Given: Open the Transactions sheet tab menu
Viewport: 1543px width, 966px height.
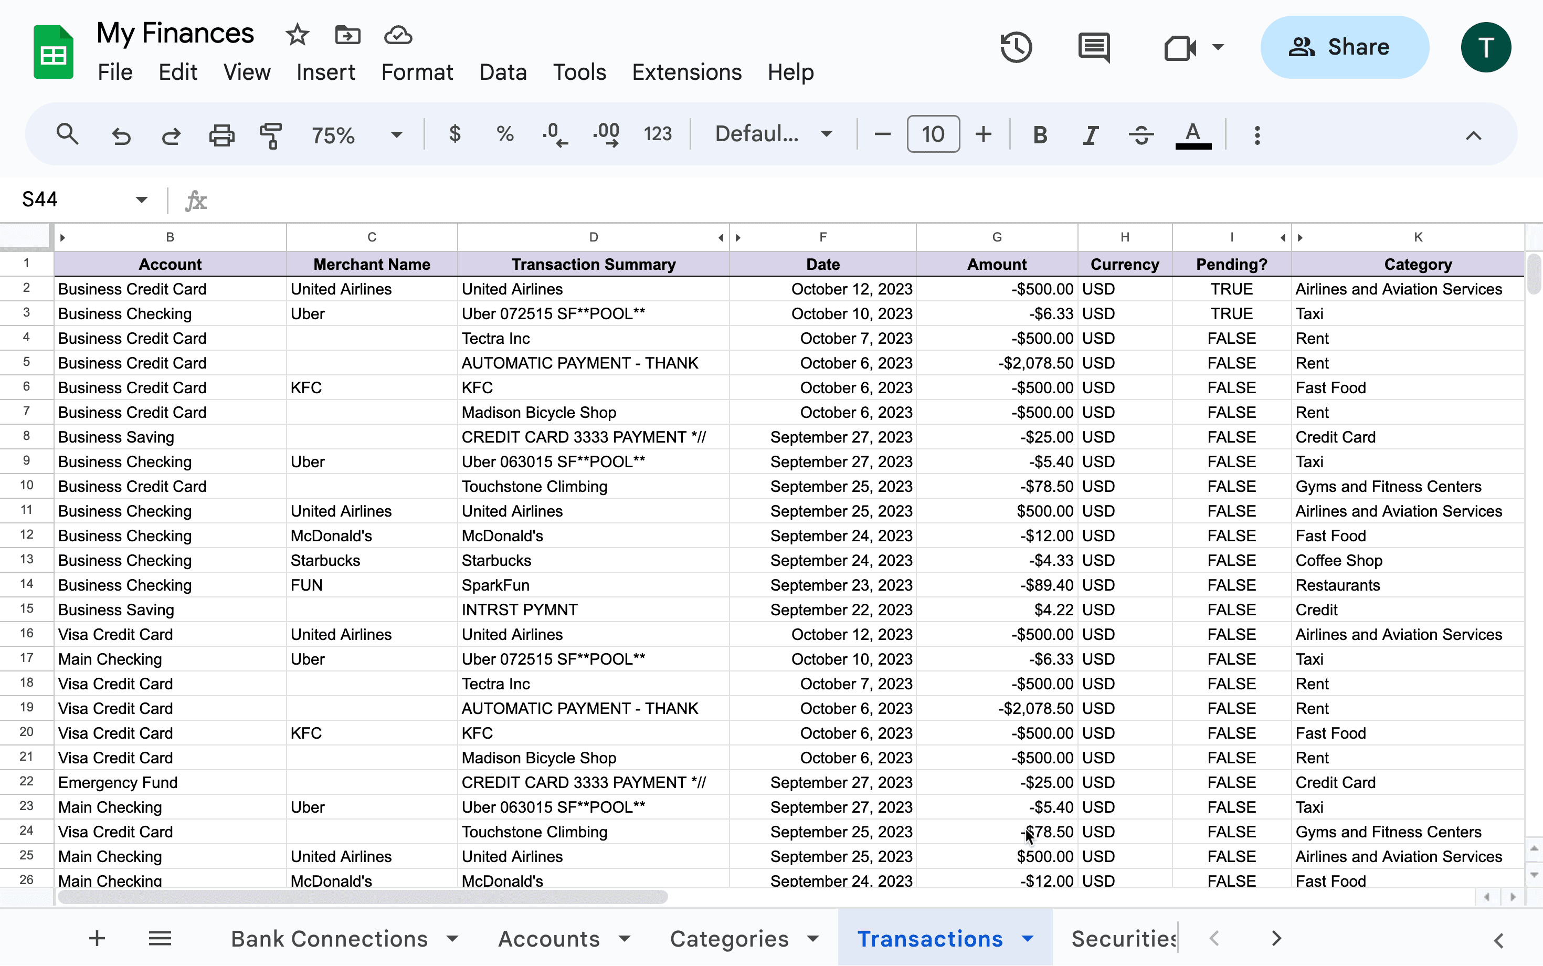Looking at the screenshot, I should [x=1027, y=939].
